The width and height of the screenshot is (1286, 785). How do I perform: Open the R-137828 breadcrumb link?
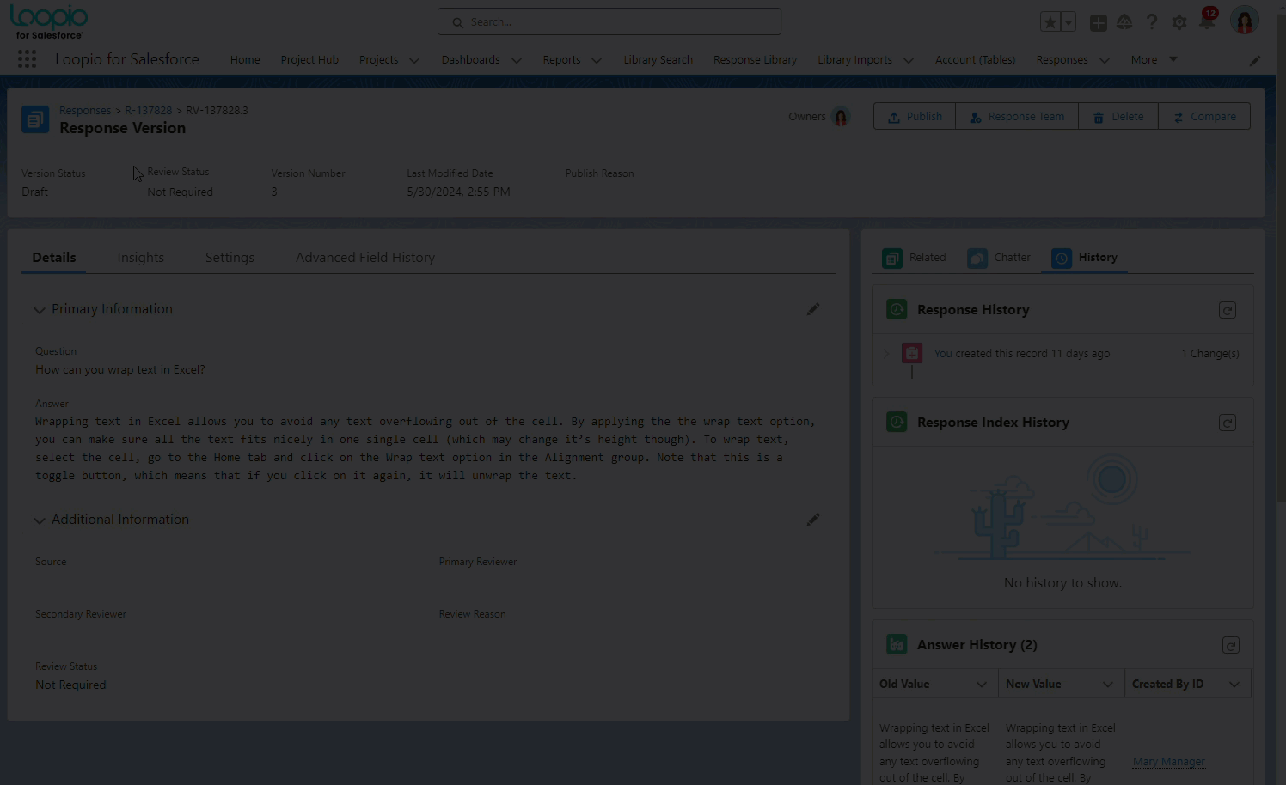[x=148, y=111]
